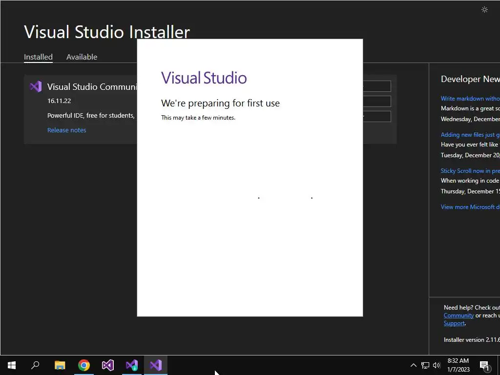The image size is (500, 375).
Task: Click the 'Developer News' heading
Action: (470, 79)
